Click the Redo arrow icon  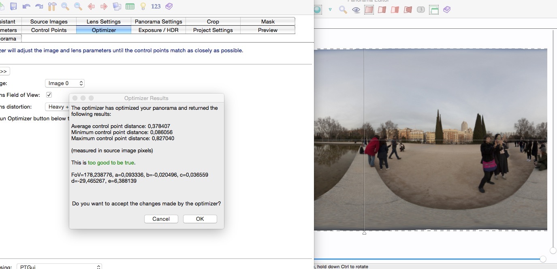coord(39,6)
